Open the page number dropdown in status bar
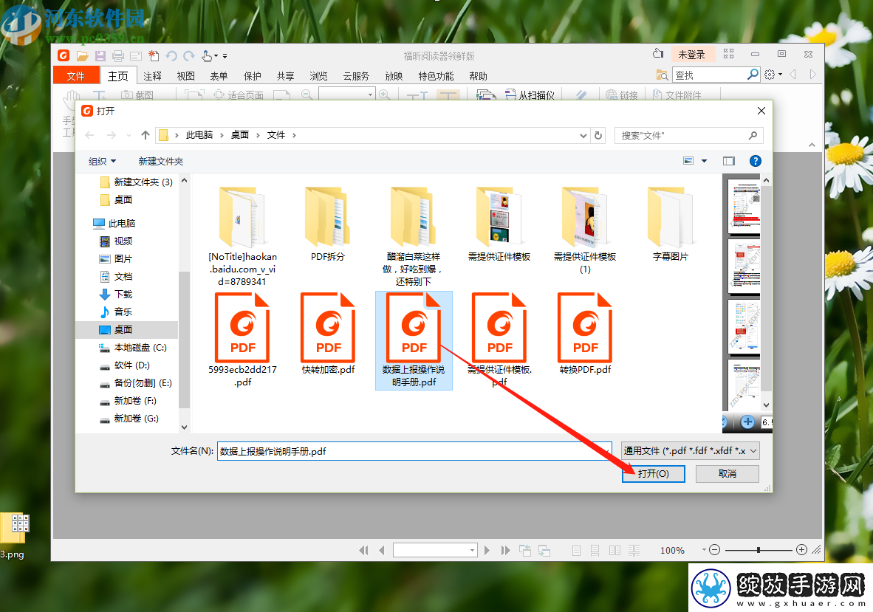Viewport: 873px width, 612px height. [x=472, y=550]
